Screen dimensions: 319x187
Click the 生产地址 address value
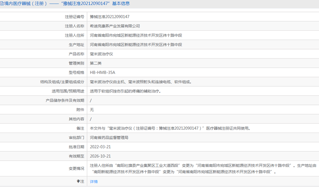pyautogui.click(x=136, y=45)
